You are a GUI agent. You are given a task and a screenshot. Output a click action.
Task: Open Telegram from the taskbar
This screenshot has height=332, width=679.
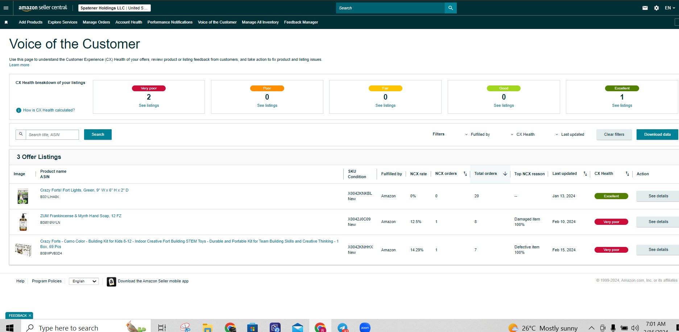coord(343,328)
